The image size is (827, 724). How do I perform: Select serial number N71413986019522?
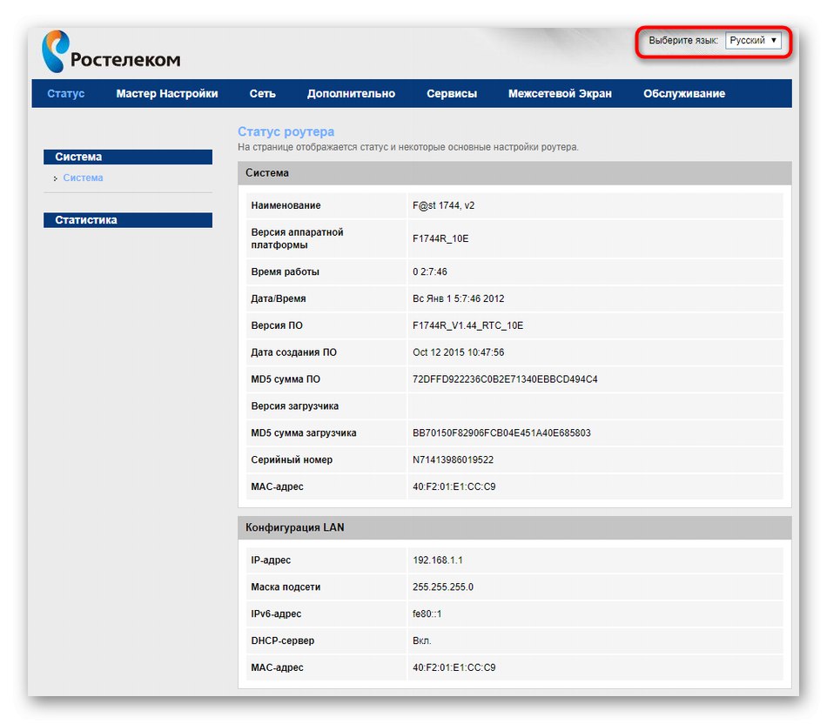click(x=453, y=460)
